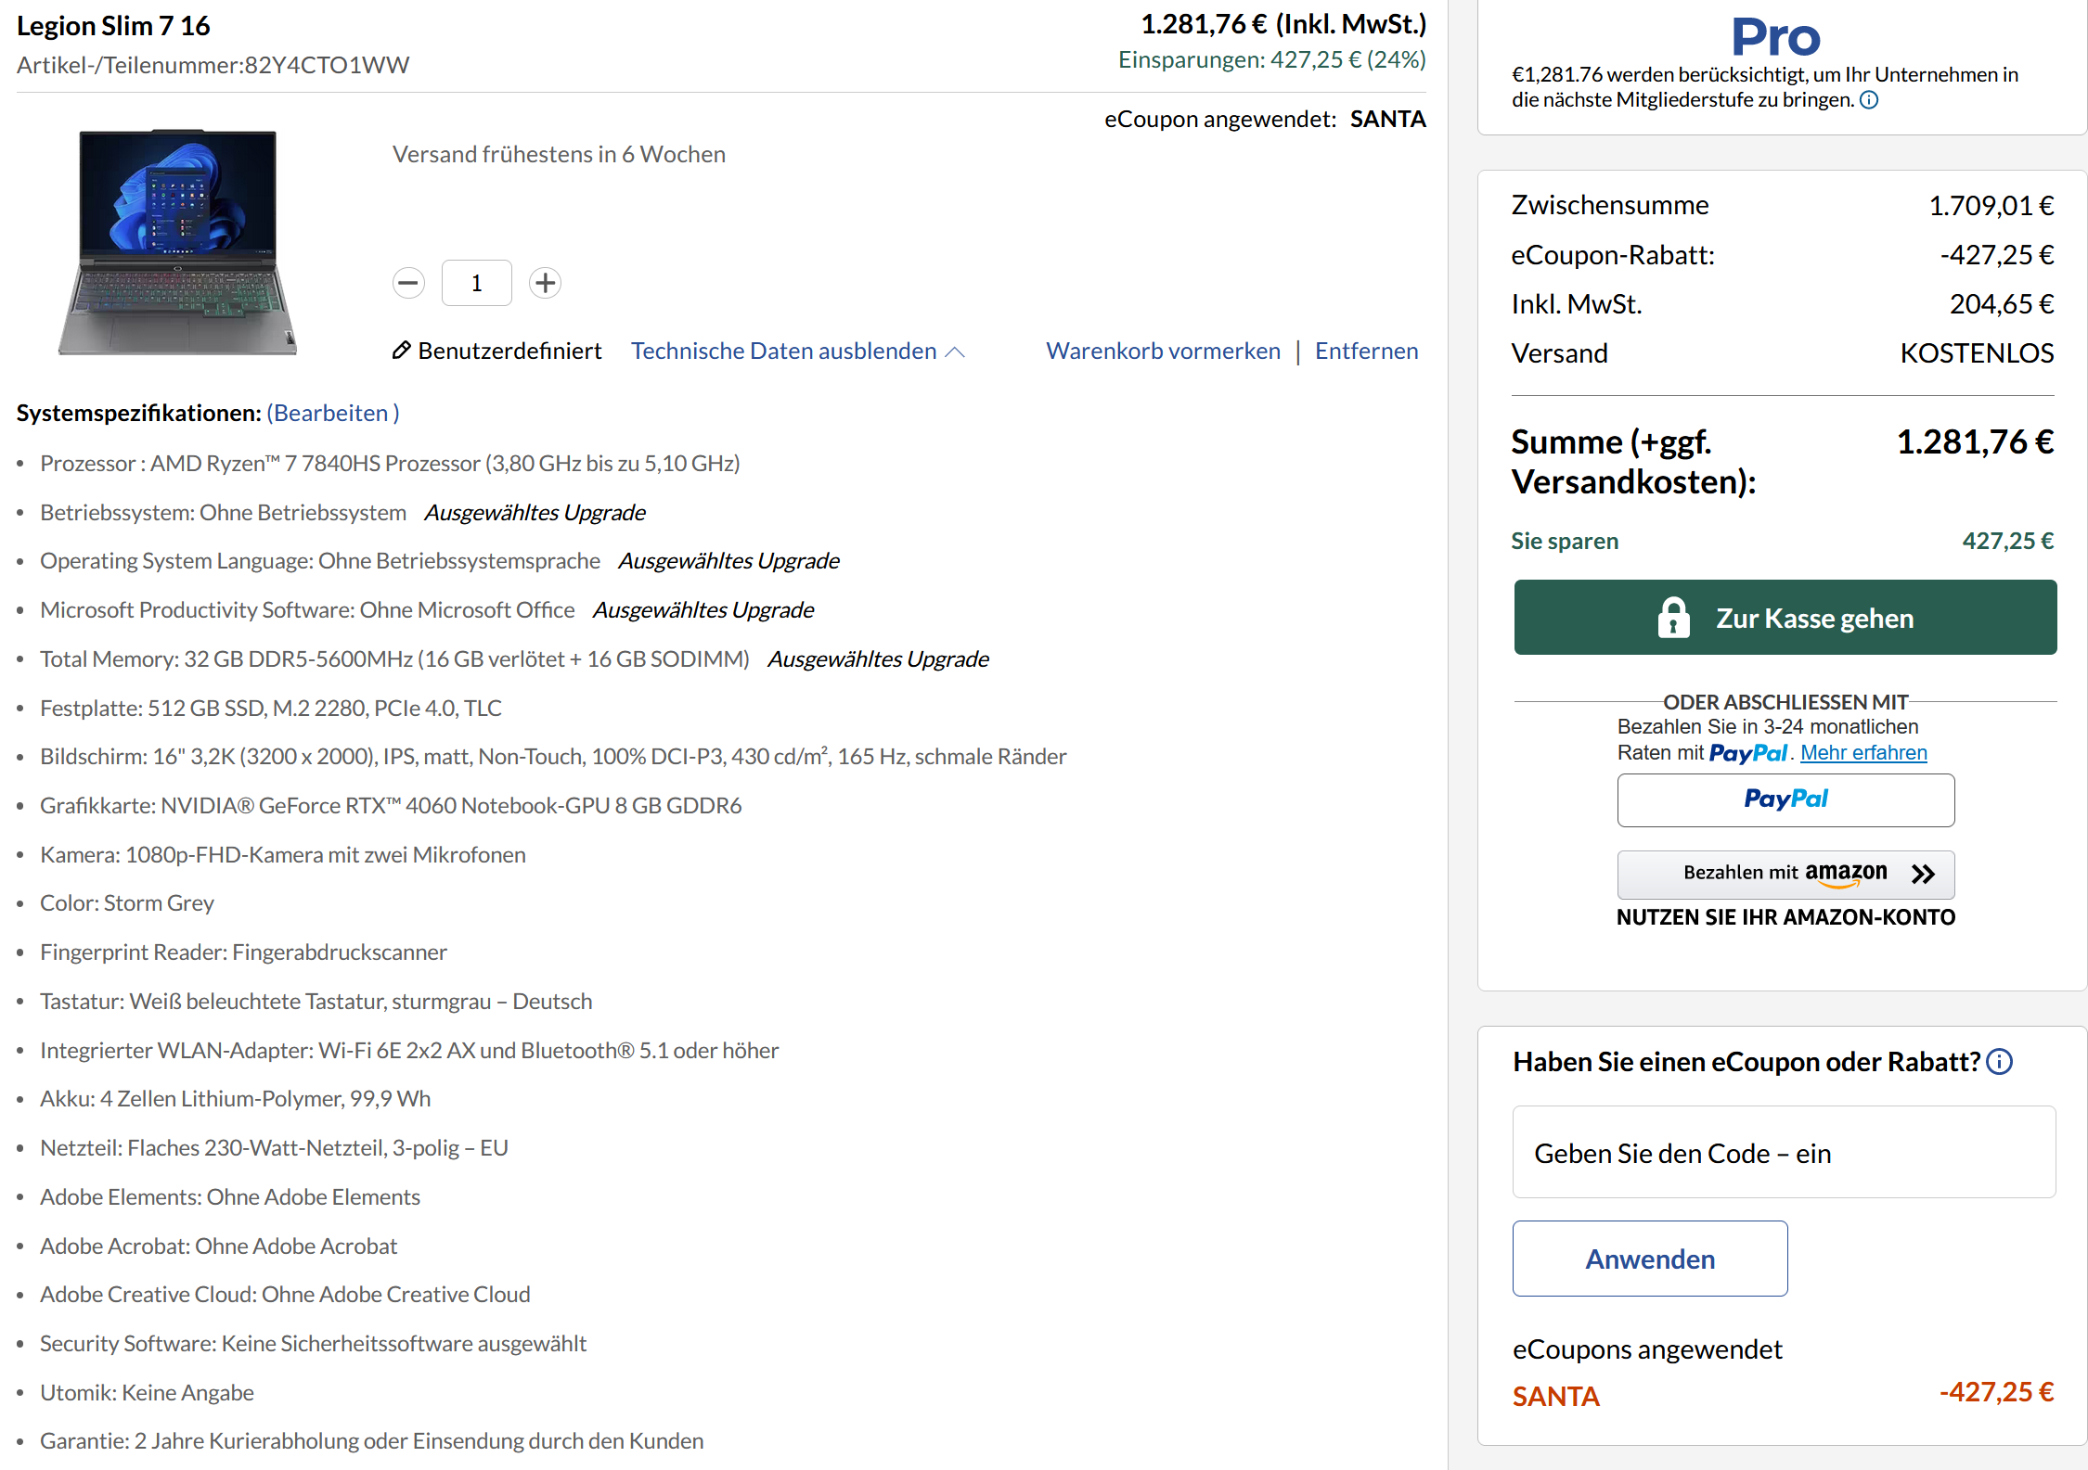Select the Bildschirm 16" 3,2K line
Screen dimensions: 2088x1470
point(553,756)
